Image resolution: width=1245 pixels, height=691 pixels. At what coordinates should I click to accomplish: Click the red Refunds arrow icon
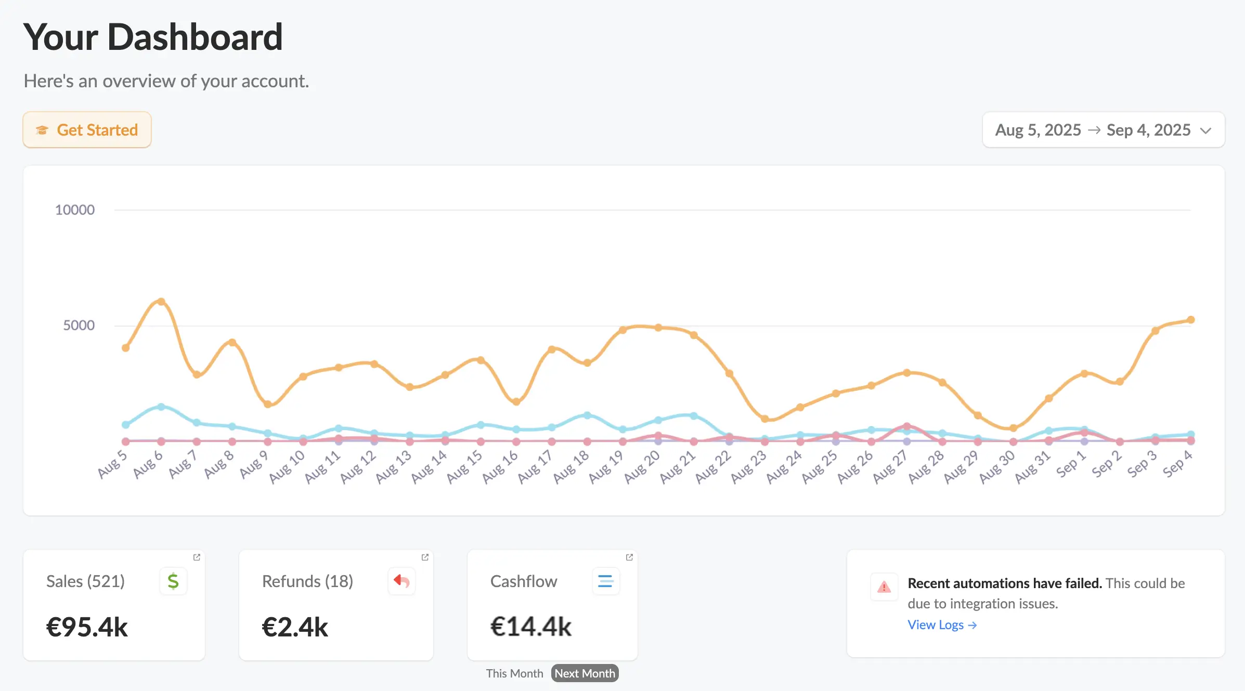click(x=401, y=581)
